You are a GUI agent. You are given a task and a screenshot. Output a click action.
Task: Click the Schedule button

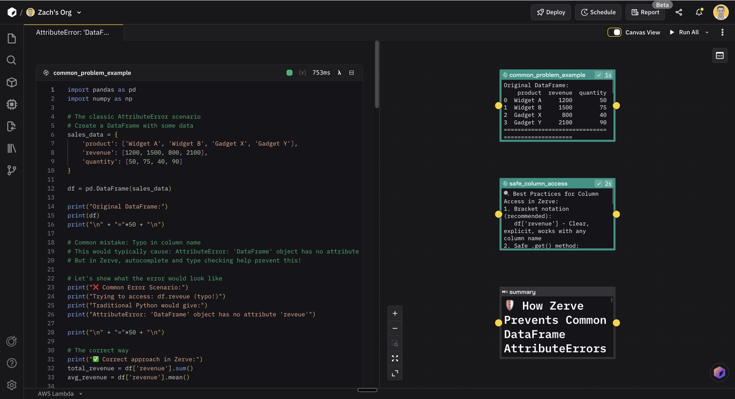(598, 12)
